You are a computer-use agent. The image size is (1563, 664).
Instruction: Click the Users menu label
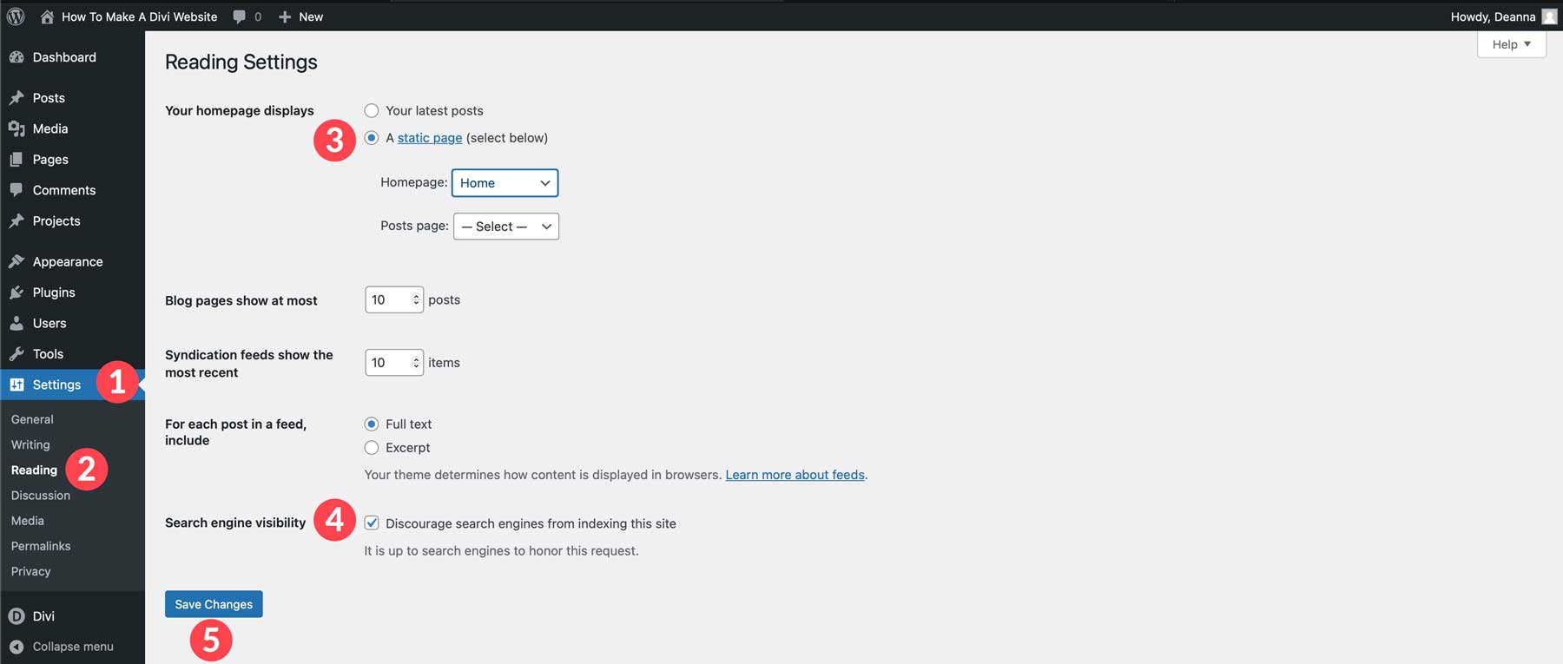click(x=49, y=323)
